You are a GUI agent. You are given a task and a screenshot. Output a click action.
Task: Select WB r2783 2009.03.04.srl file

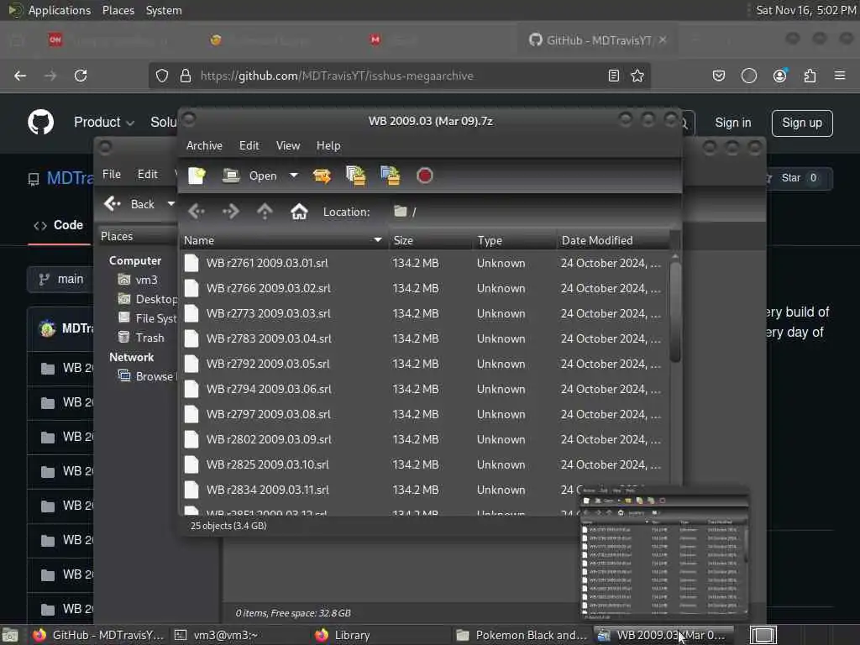pos(424,338)
